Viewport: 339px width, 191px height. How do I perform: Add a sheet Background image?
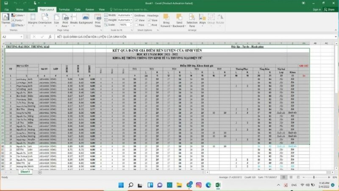[86, 20]
